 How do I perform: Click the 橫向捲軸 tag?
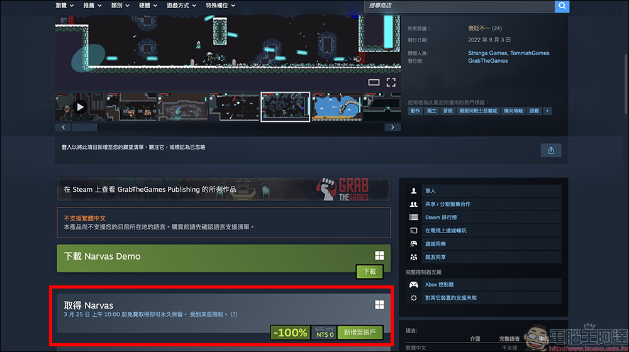(x=513, y=111)
